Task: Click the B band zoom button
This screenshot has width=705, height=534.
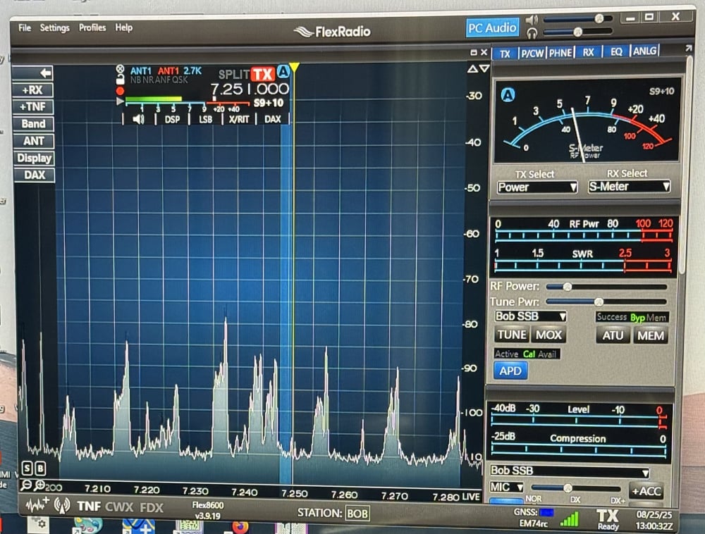Action: pos(40,468)
